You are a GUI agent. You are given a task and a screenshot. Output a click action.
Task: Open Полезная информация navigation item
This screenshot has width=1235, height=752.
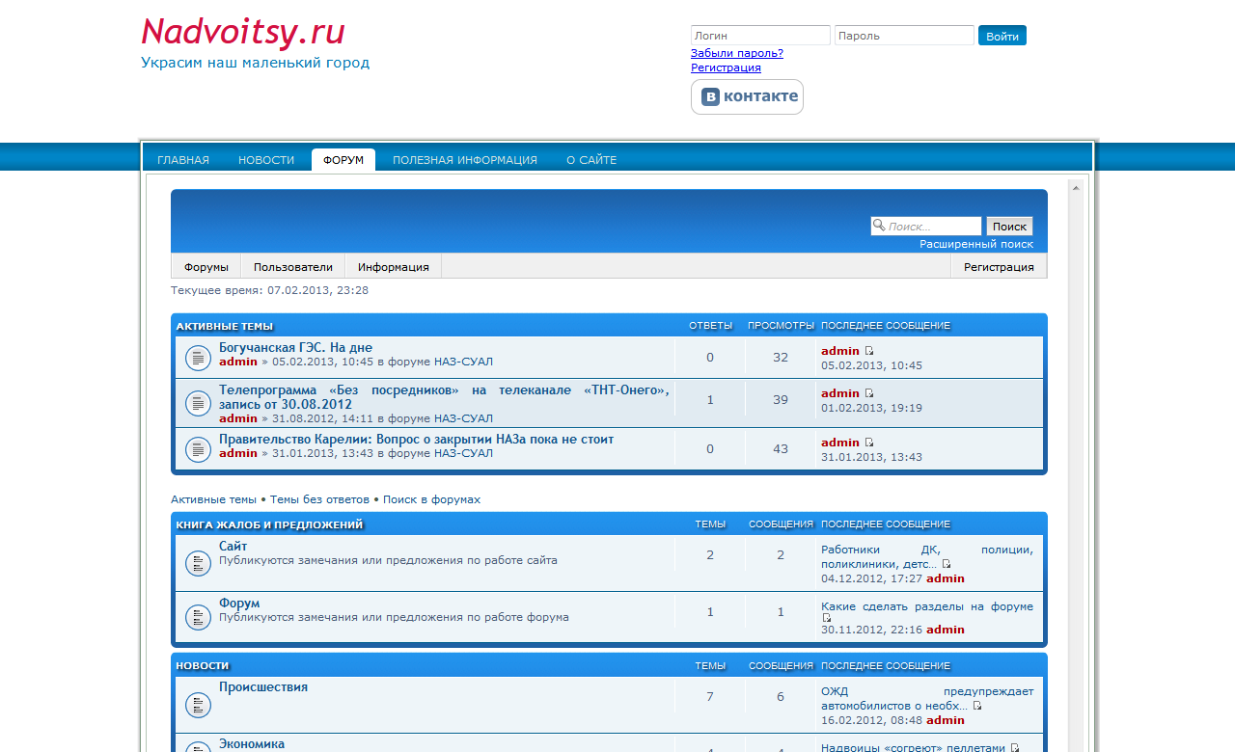click(464, 160)
